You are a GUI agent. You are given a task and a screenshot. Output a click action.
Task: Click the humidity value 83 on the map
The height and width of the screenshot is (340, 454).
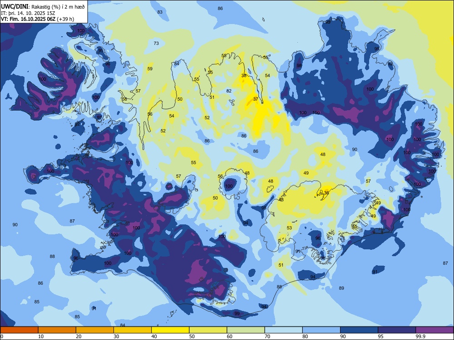160,12
